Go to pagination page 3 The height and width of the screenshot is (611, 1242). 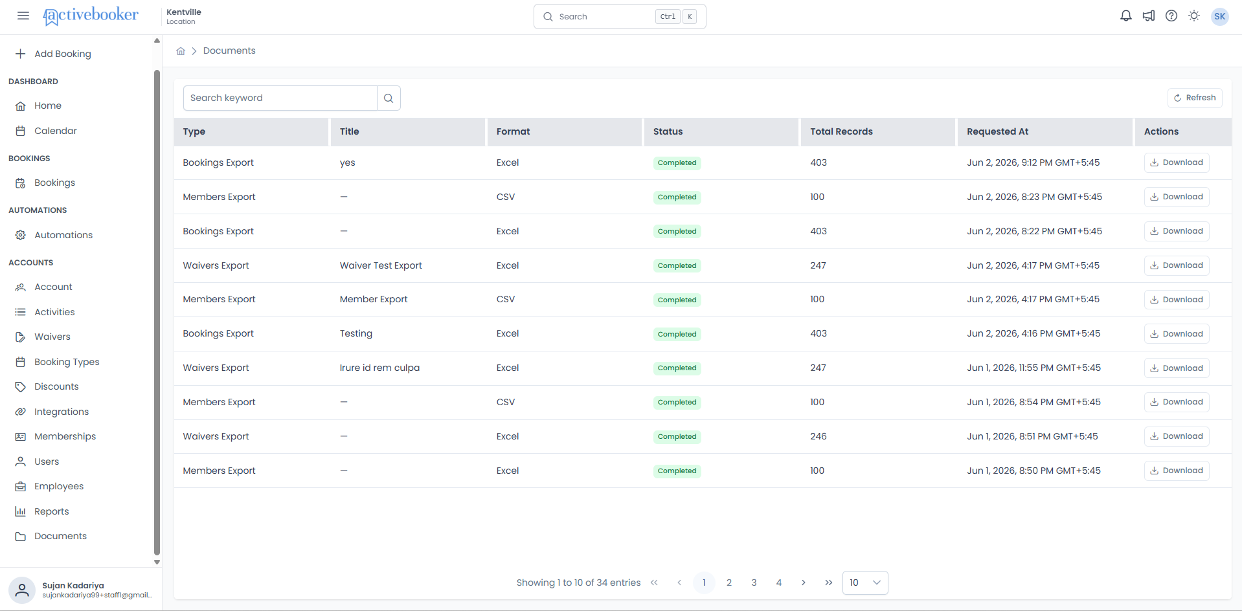pyautogui.click(x=754, y=583)
